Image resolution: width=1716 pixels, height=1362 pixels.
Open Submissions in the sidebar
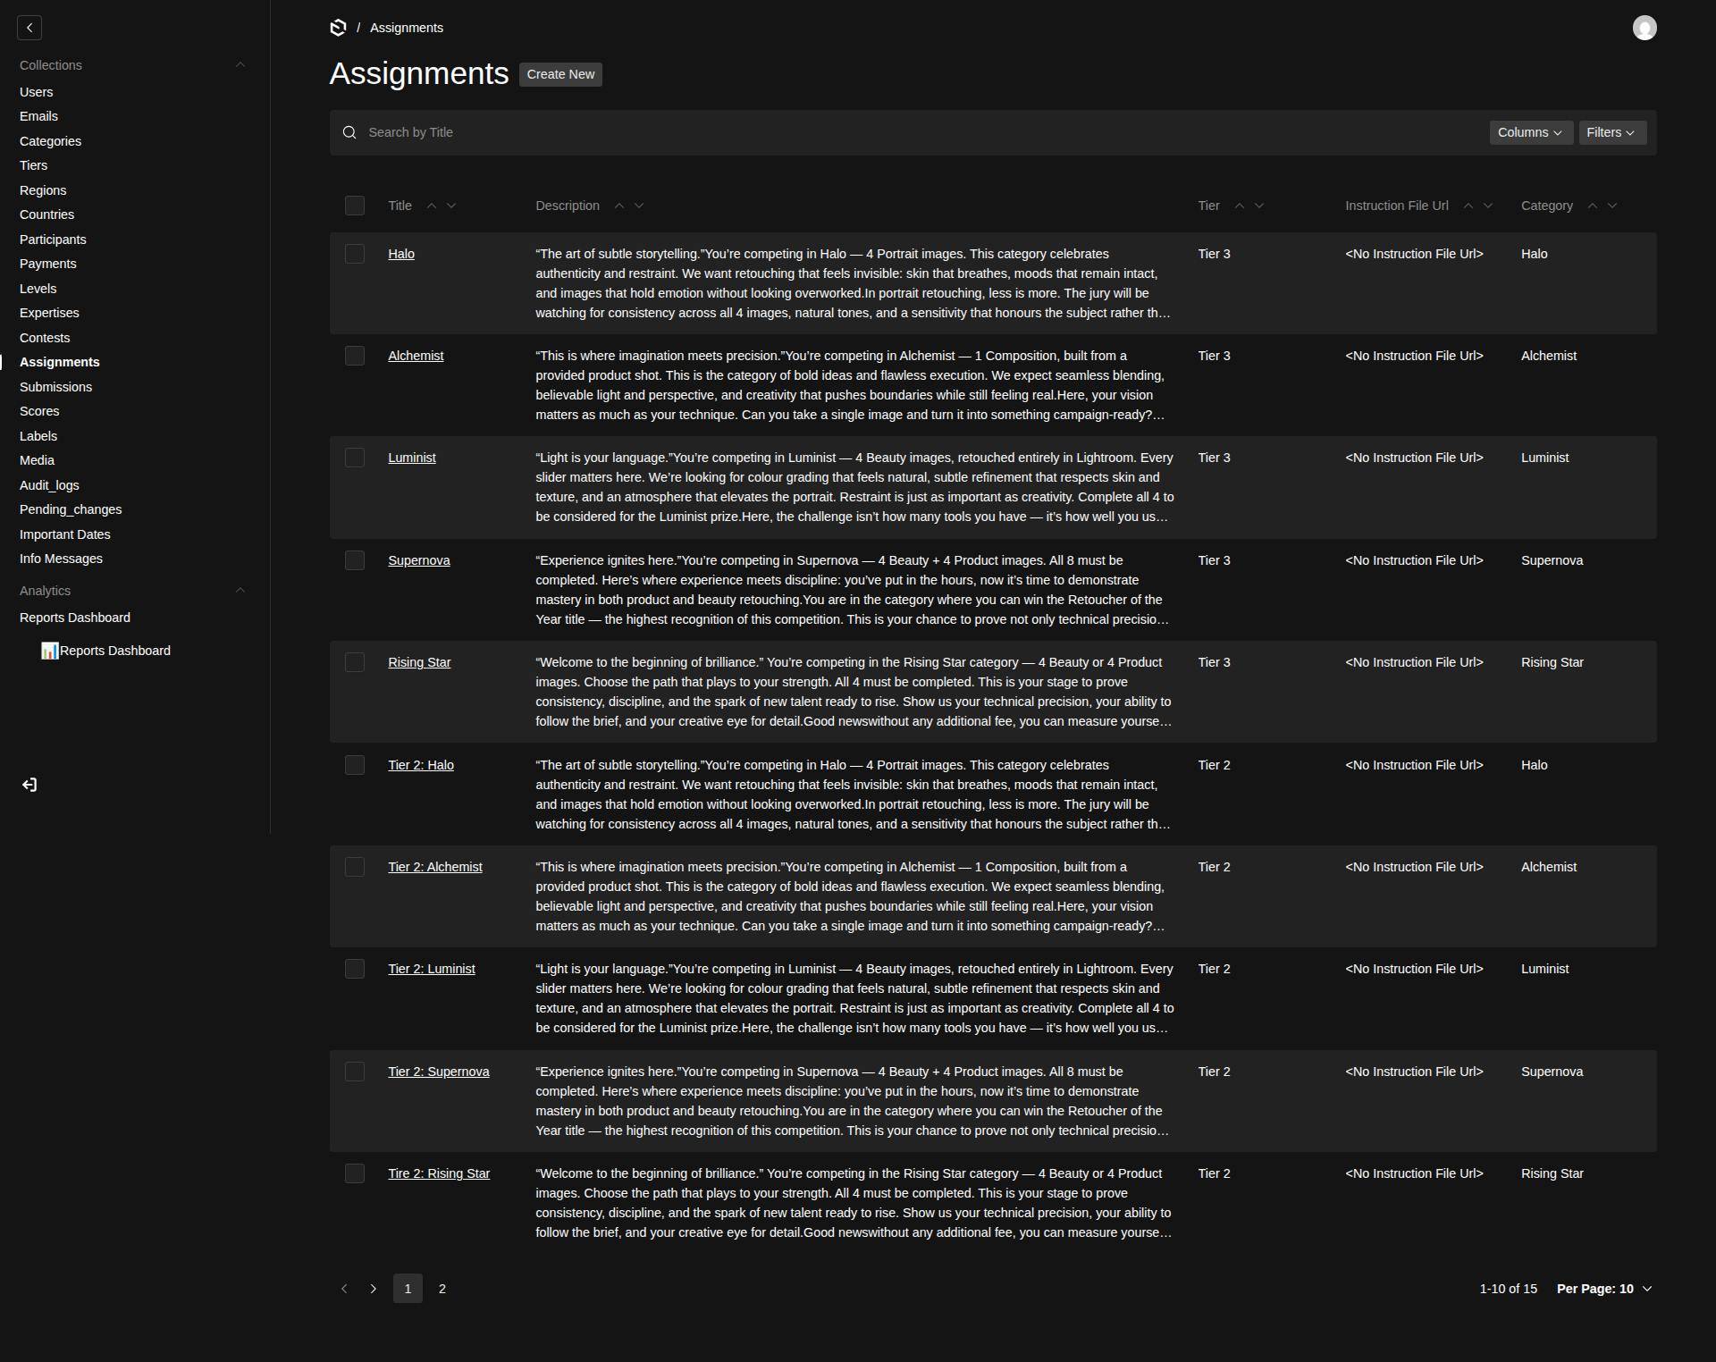55,387
